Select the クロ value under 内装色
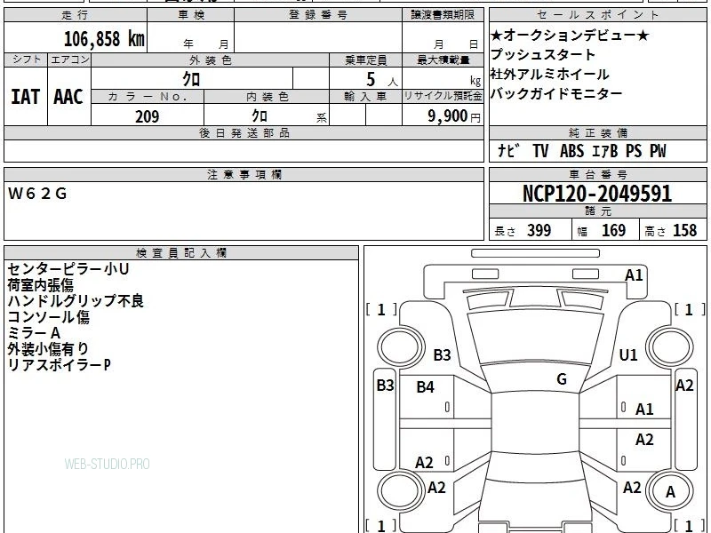The image size is (711, 533). coord(260,115)
